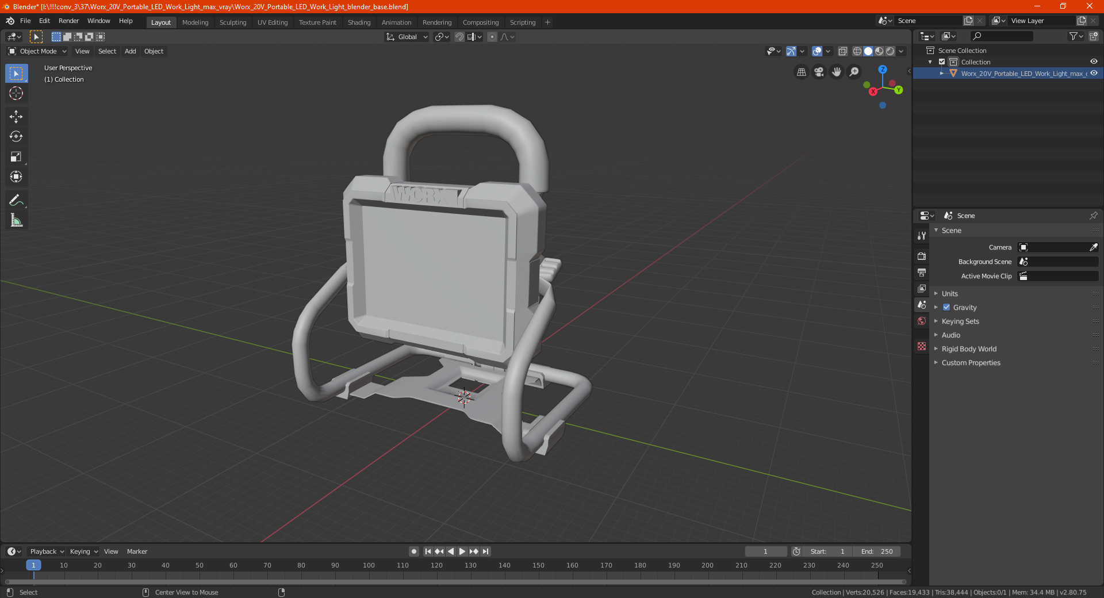Toggle Collection exclude checkbox in outliner
The image size is (1104, 598).
pyautogui.click(x=942, y=62)
